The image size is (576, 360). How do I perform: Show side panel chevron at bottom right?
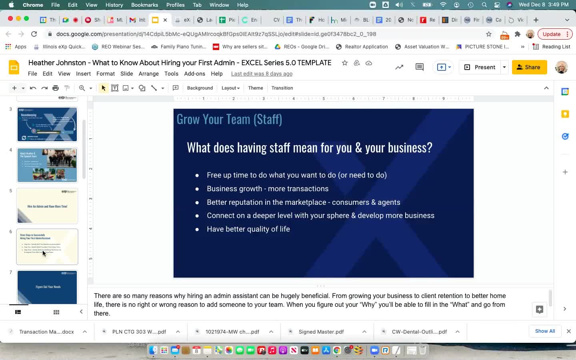565,309
